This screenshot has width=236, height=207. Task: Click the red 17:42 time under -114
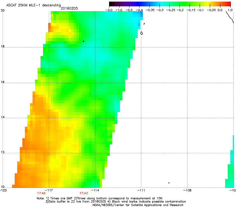[84, 193]
